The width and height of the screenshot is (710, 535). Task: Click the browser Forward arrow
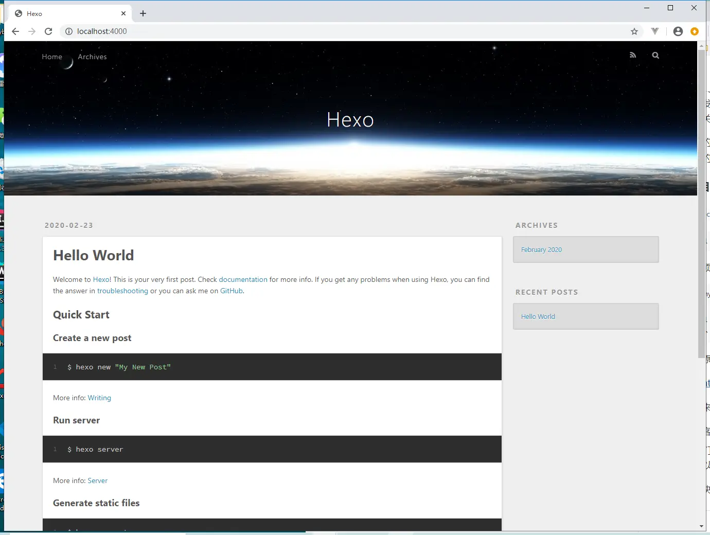pyautogui.click(x=32, y=31)
